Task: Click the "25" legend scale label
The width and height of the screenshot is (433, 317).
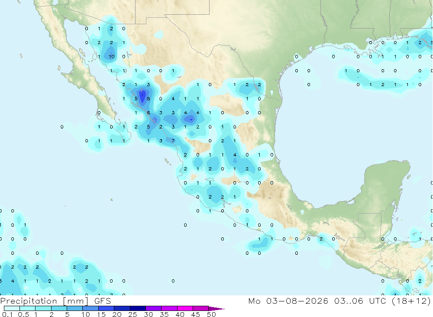Action: click(132, 314)
